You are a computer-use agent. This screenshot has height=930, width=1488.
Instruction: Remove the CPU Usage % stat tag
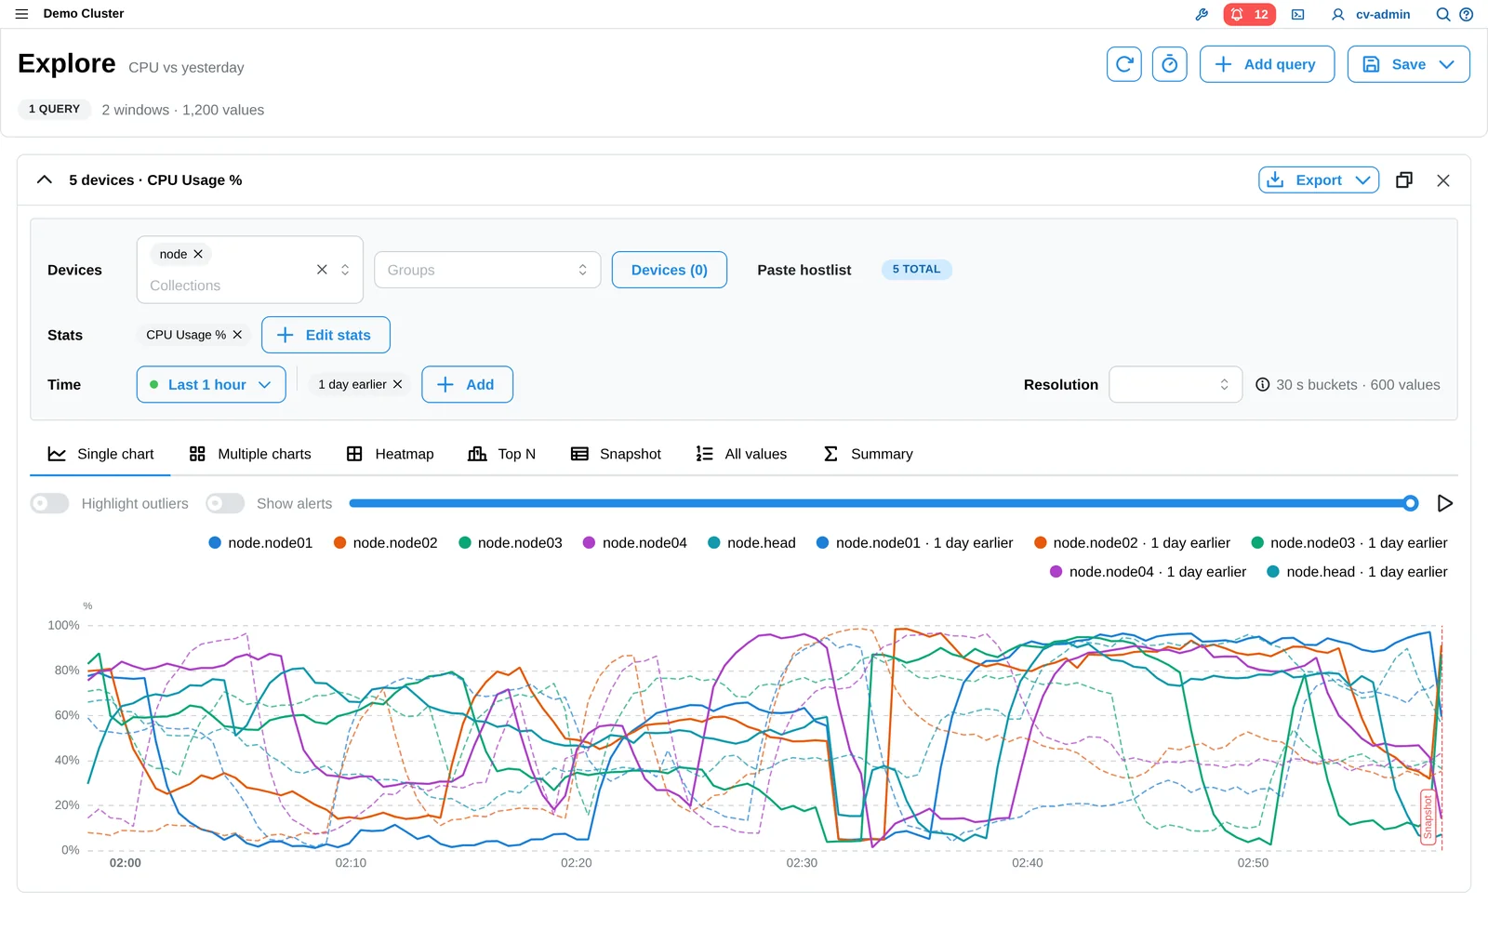[237, 335]
